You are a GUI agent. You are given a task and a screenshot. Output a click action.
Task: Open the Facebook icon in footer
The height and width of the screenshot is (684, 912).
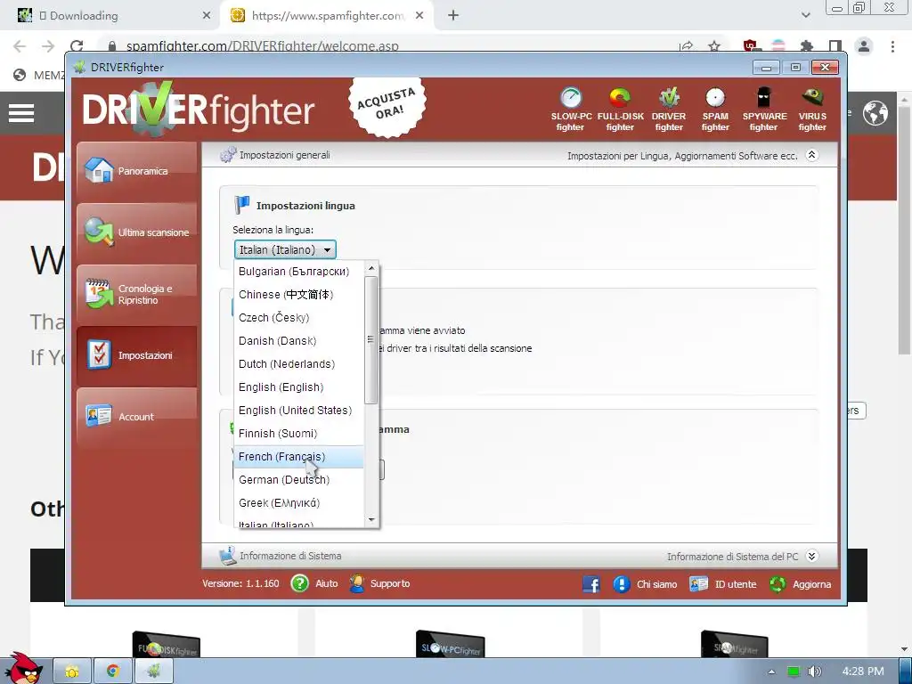click(591, 584)
